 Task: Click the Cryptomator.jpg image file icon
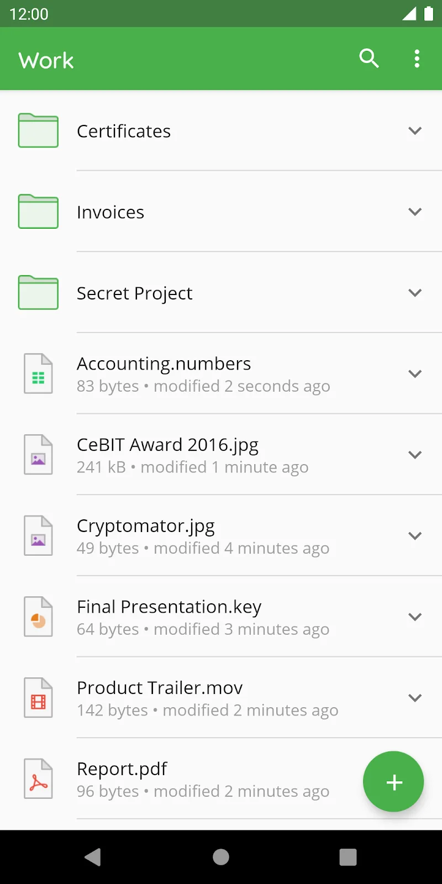38,536
